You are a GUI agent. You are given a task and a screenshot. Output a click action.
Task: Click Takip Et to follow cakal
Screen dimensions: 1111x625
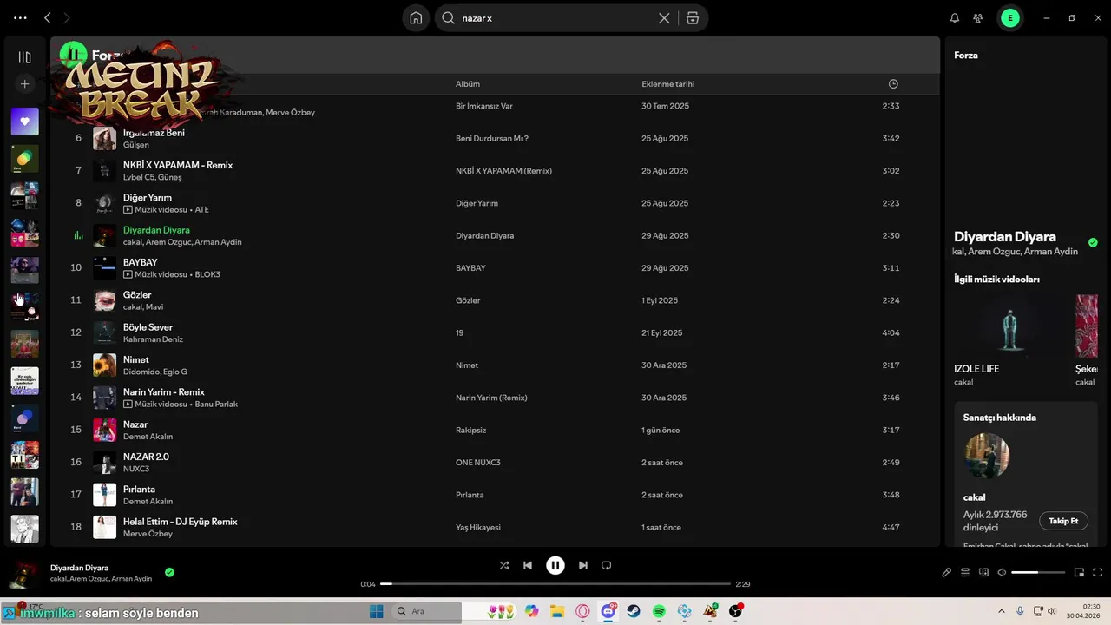pos(1063,521)
